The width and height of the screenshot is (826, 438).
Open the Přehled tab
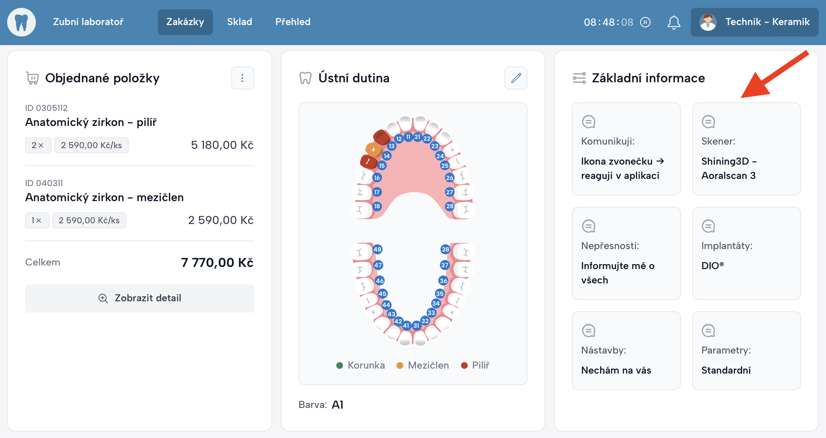[293, 22]
